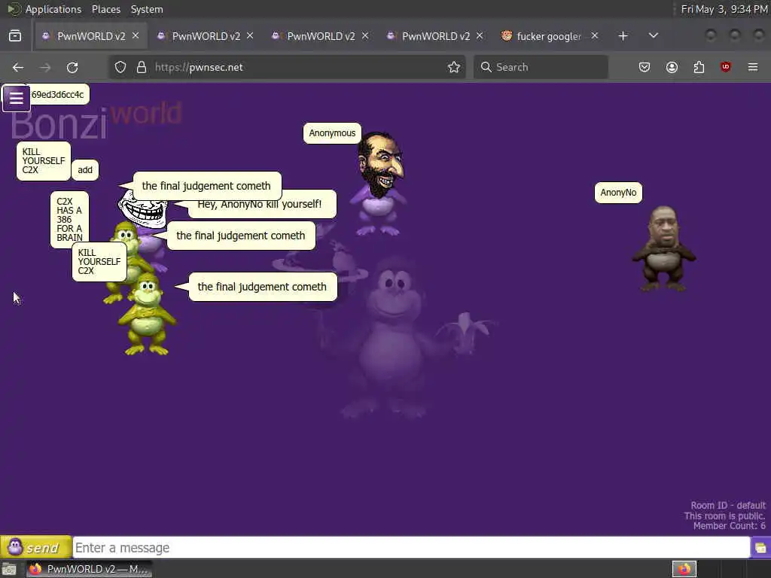
Task: Click the C2X HAS A 386 bubble
Action: (69, 219)
